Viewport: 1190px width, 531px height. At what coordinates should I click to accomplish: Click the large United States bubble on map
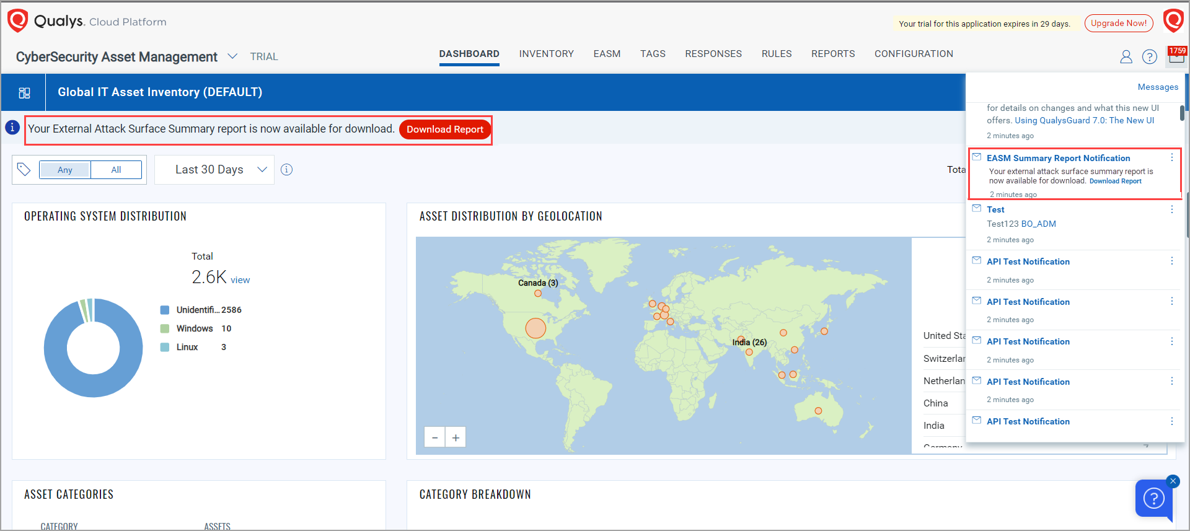pyautogui.click(x=535, y=328)
